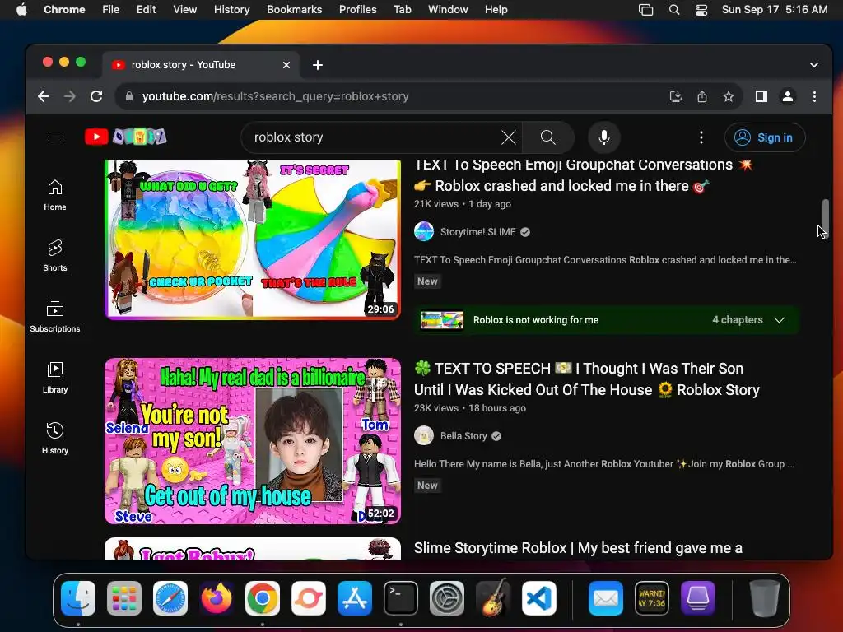Bookmark this page with star icon
Screen dimensions: 843x632
pyautogui.click(x=728, y=97)
